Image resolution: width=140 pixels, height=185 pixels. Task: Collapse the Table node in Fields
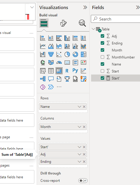coord(93,29)
